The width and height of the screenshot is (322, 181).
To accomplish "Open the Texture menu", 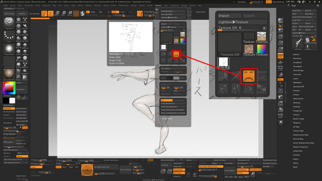I will pyautogui.click(x=158, y=5).
